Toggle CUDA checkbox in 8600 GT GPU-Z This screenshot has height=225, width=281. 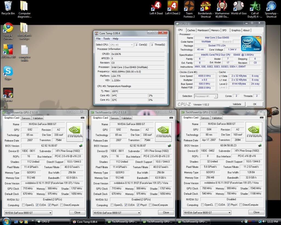pyautogui.click(x=216, y=205)
